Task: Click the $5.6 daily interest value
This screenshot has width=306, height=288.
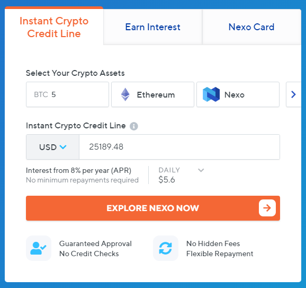Action: (x=167, y=180)
